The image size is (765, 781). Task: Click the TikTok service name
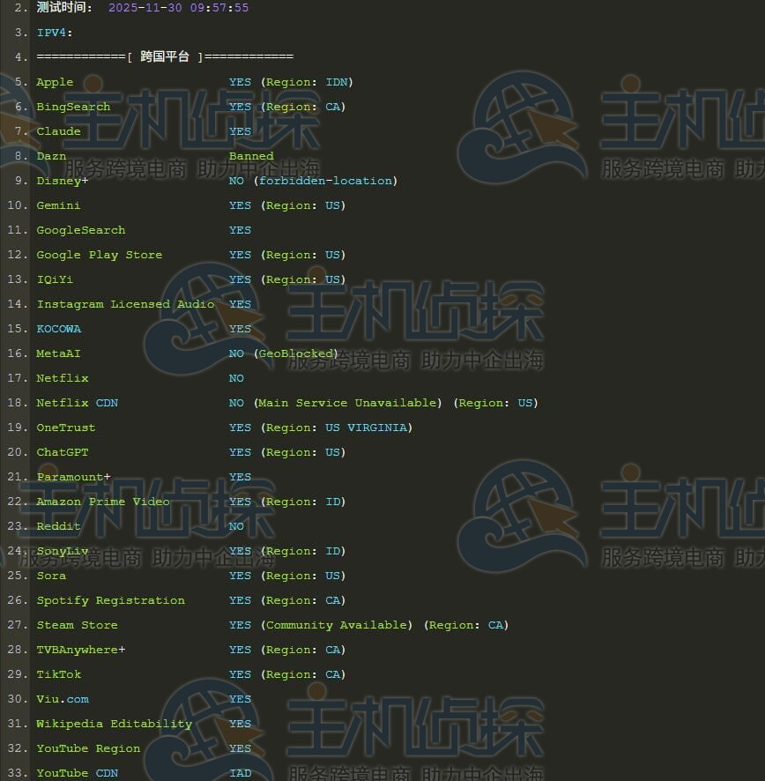pos(59,674)
